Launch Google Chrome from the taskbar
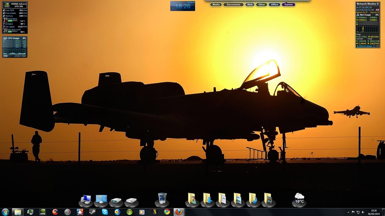Image resolution: width=385 pixels, height=216 pixels. 167,212
